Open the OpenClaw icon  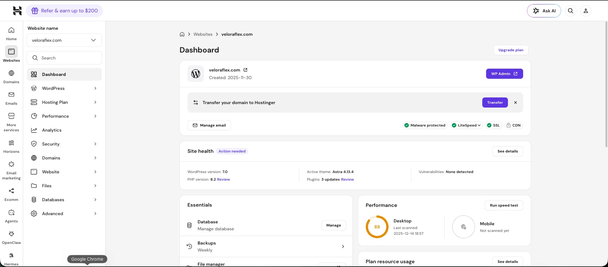pos(11,234)
